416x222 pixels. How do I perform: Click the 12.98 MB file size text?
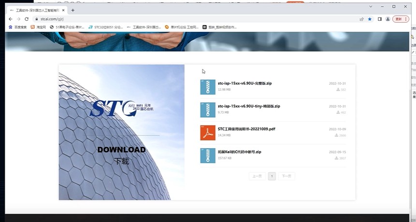224,90
